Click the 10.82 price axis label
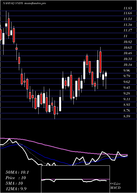This screenshot has width=137, height=193. (128, 42)
